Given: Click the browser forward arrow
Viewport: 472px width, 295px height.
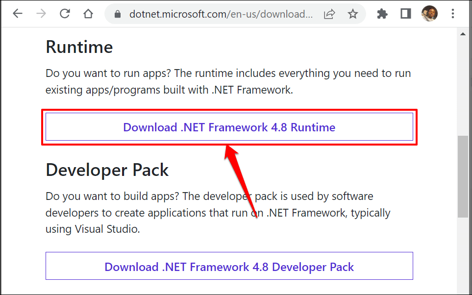Looking at the screenshot, I should coord(41,14).
